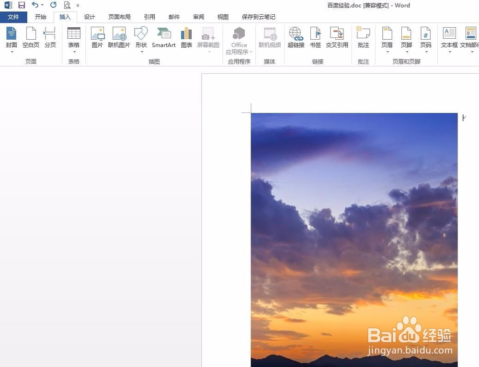
Task: Insert page numbers with 页码
Action: [425, 37]
